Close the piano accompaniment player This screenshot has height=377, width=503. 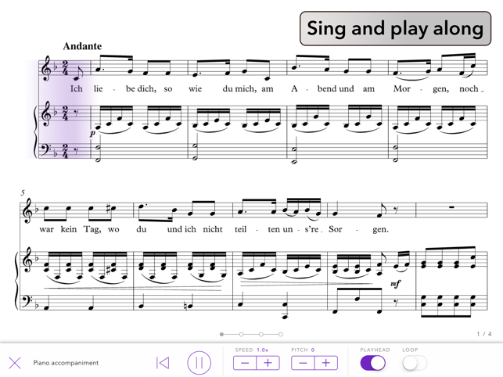coord(15,363)
